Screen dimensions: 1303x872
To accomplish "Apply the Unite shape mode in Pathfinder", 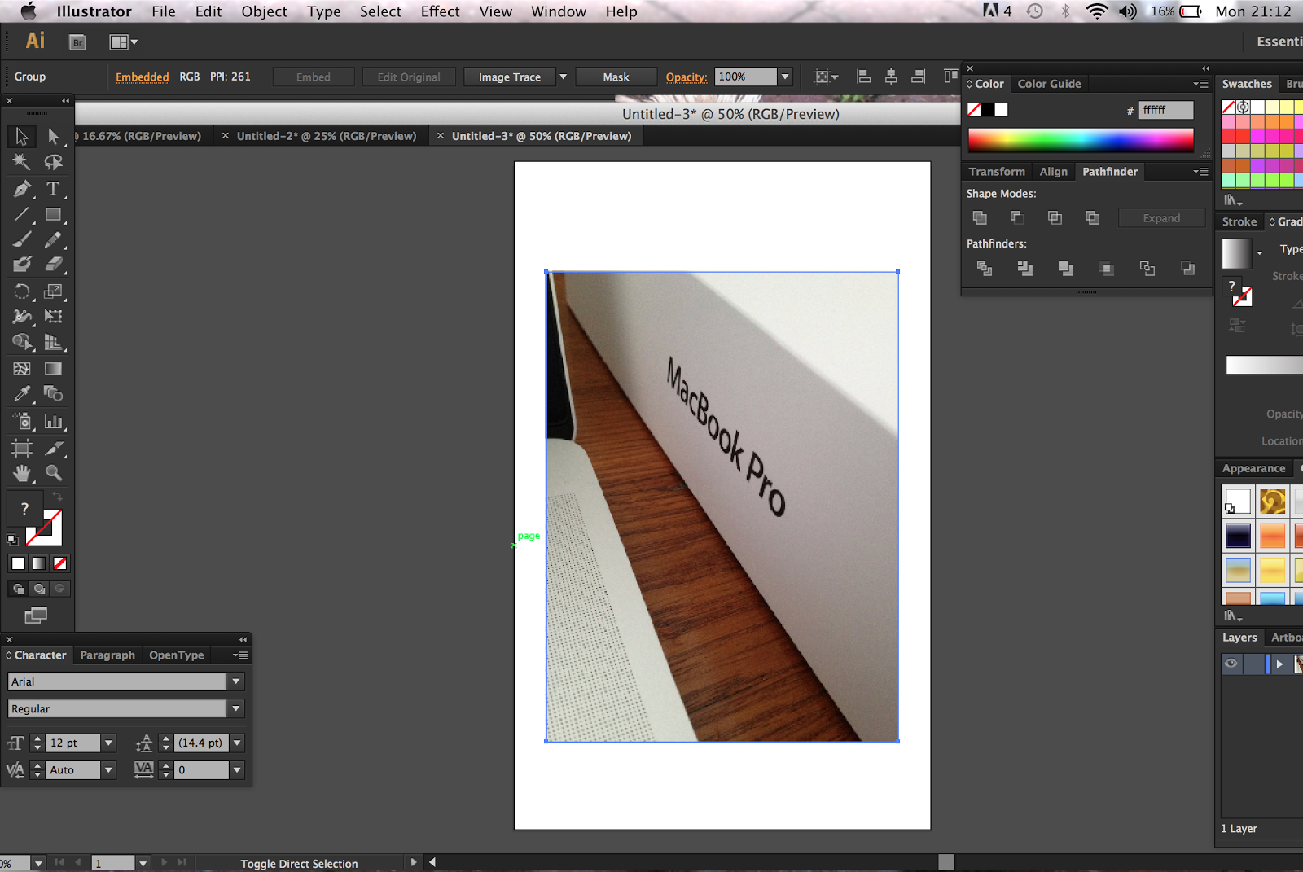I will 980,217.
